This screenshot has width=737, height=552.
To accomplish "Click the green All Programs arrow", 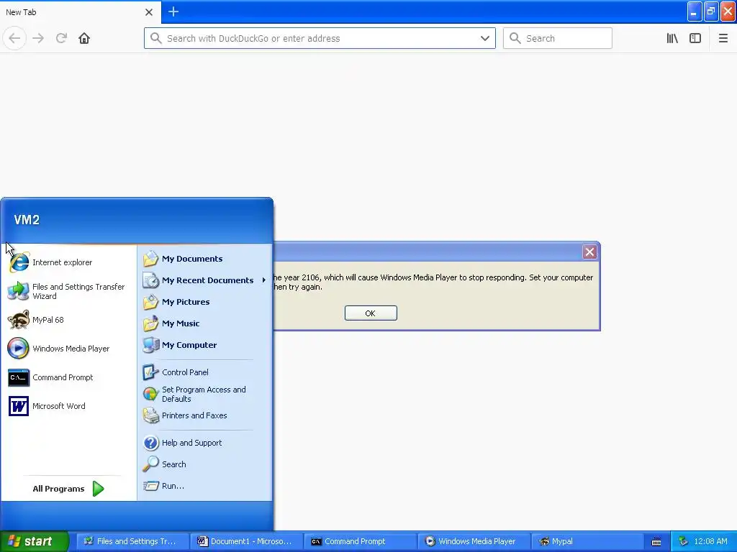I will (x=98, y=489).
